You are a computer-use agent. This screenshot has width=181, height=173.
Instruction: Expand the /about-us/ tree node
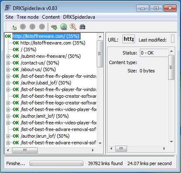8,69
